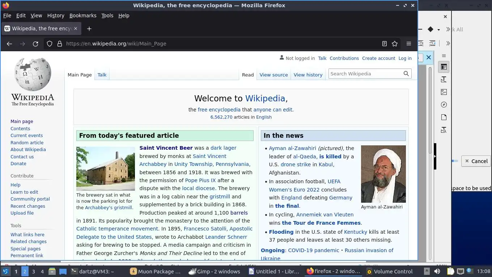Viewport: 492px width, 277px height.
Task: Open Properties deck in LibreOffice sidebar
Action: tap(444, 67)
